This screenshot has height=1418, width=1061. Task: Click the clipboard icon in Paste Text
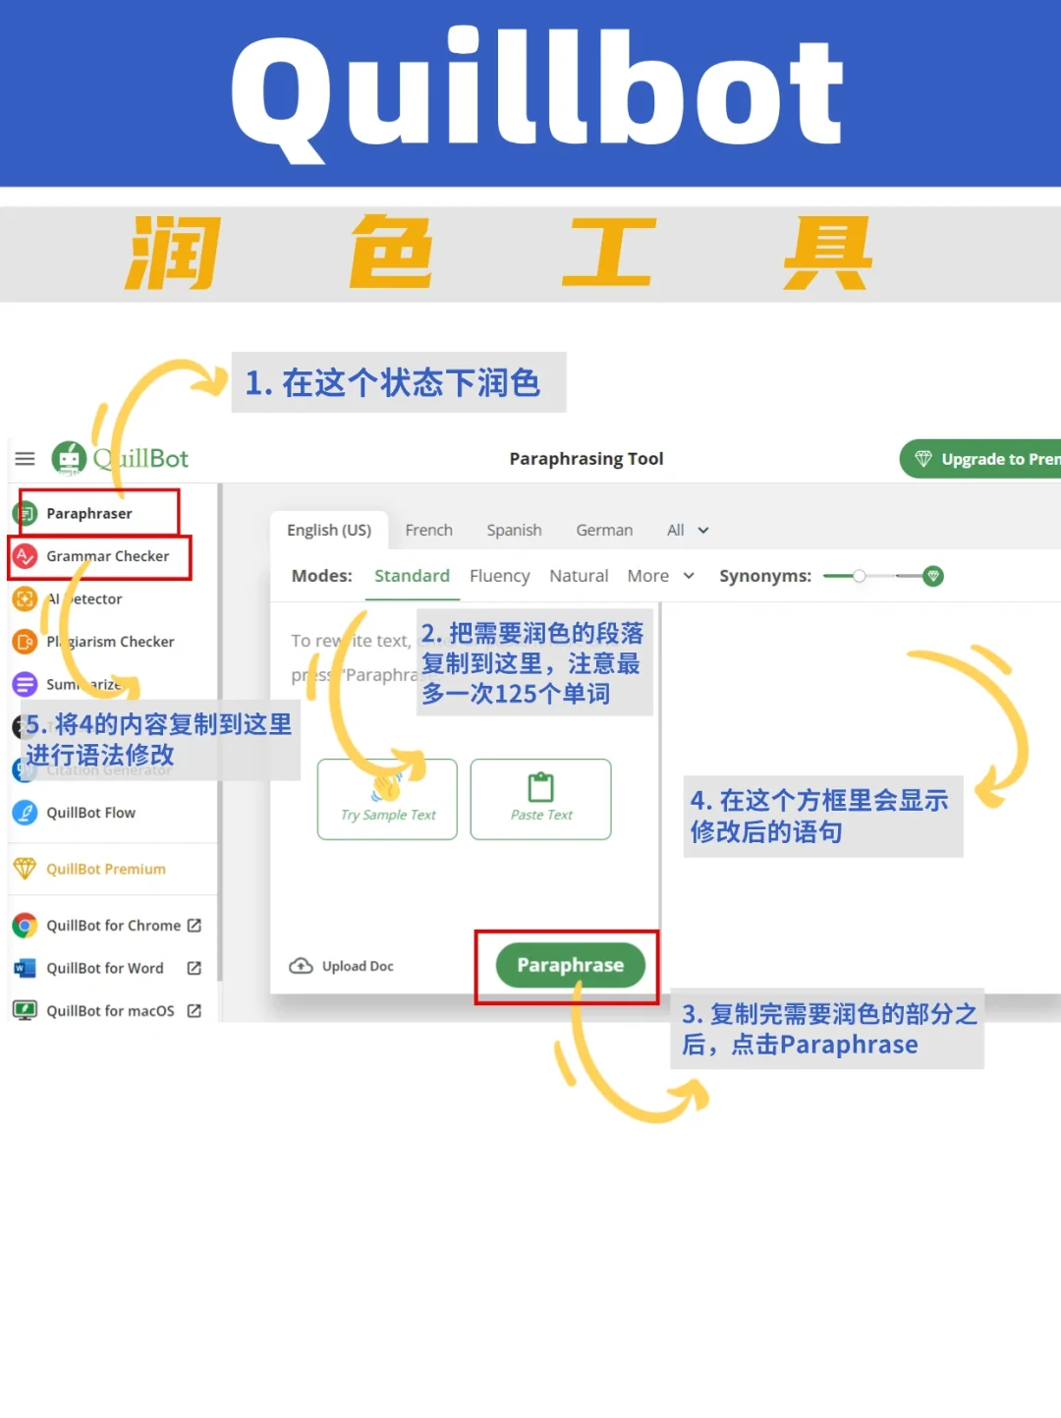point(541,787)
